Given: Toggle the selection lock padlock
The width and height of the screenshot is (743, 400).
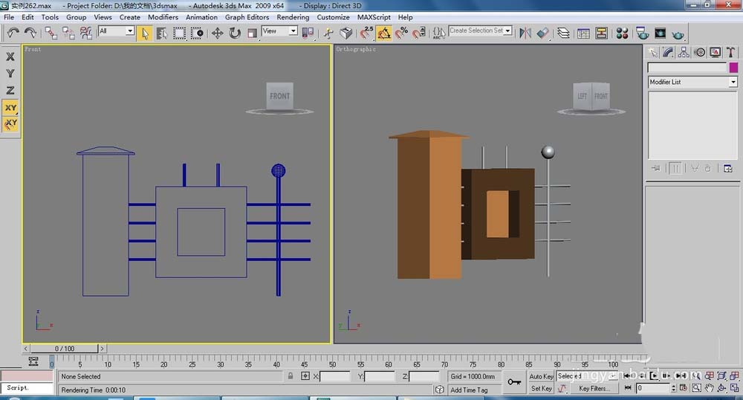Looking at the screenshot, I should pos(291,376).
